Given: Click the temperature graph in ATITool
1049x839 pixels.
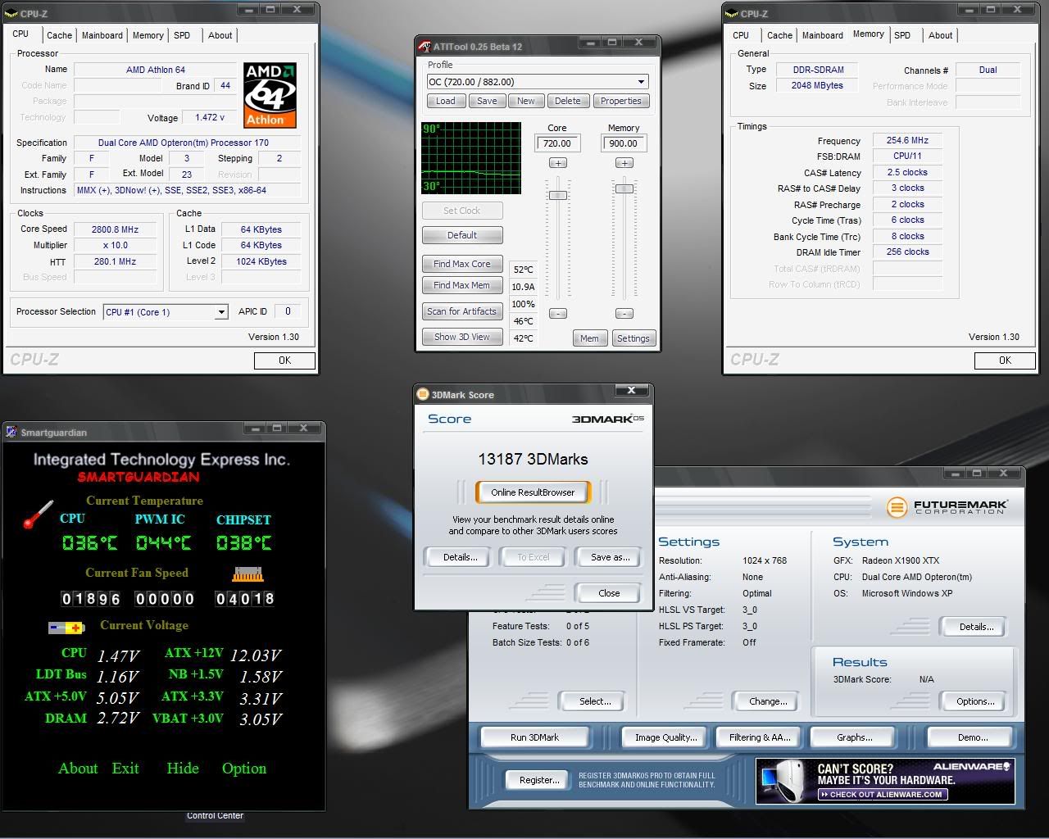Looking at the screenshot, I should pyautogui.click(x=471, y=158).
